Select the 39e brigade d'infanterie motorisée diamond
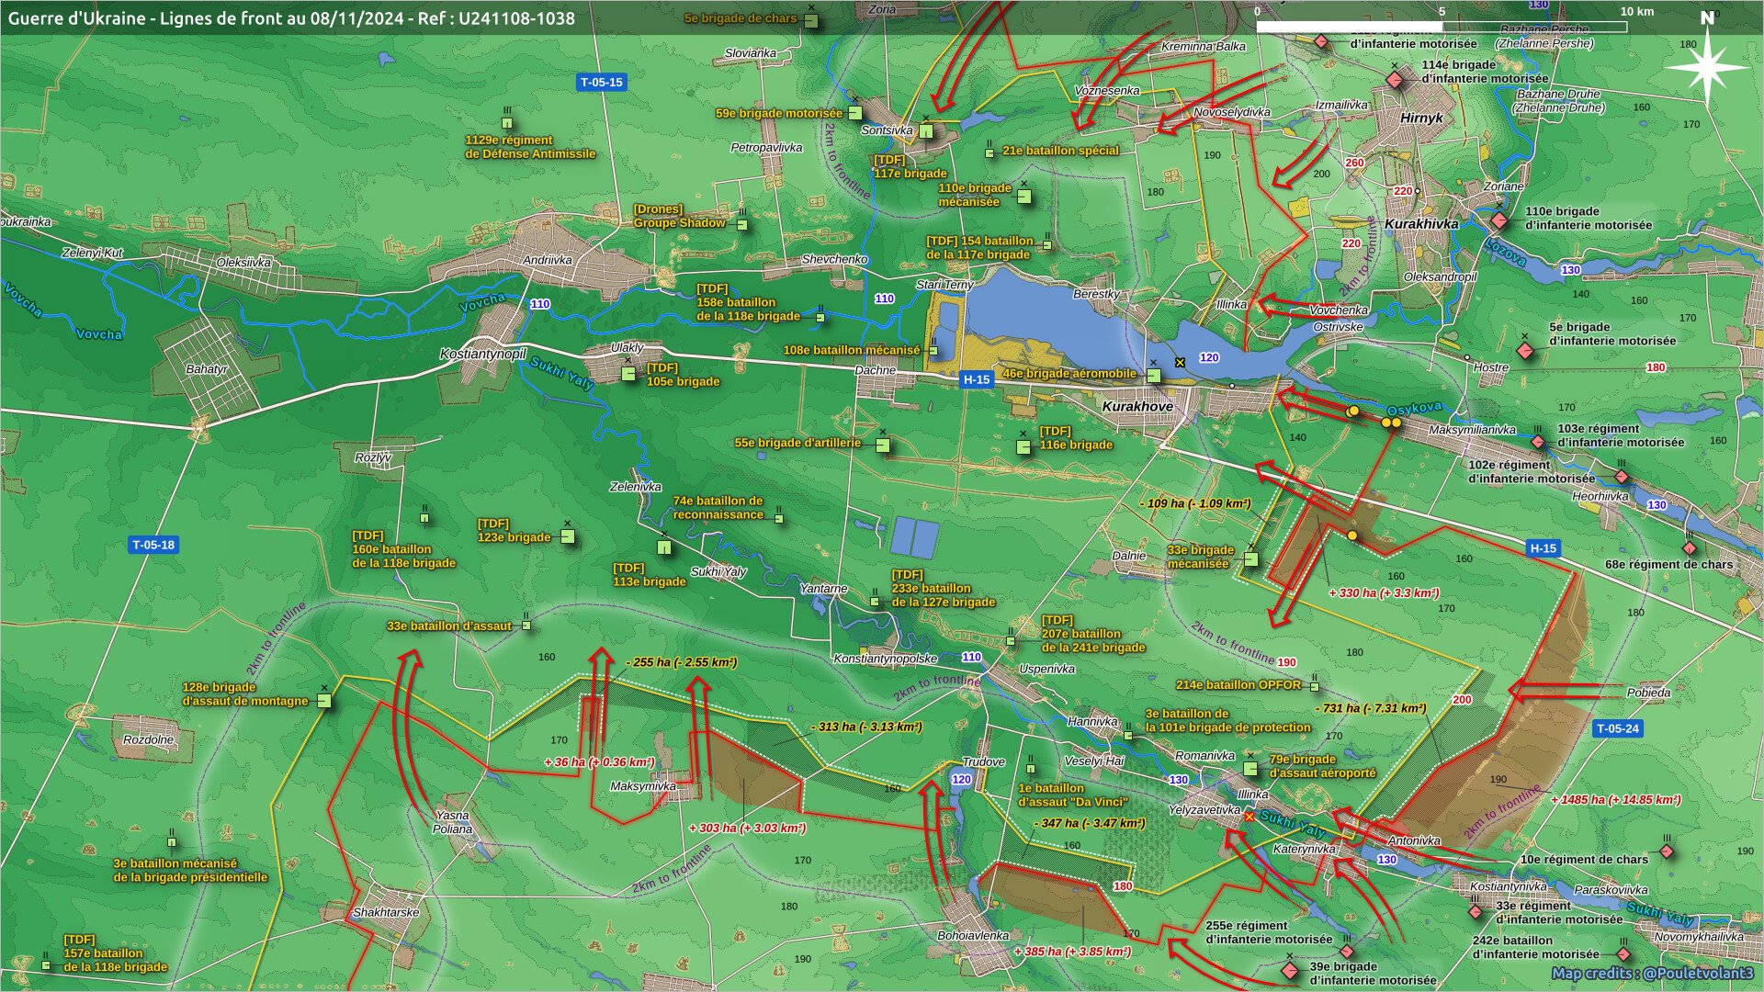 coord(1290,970)
